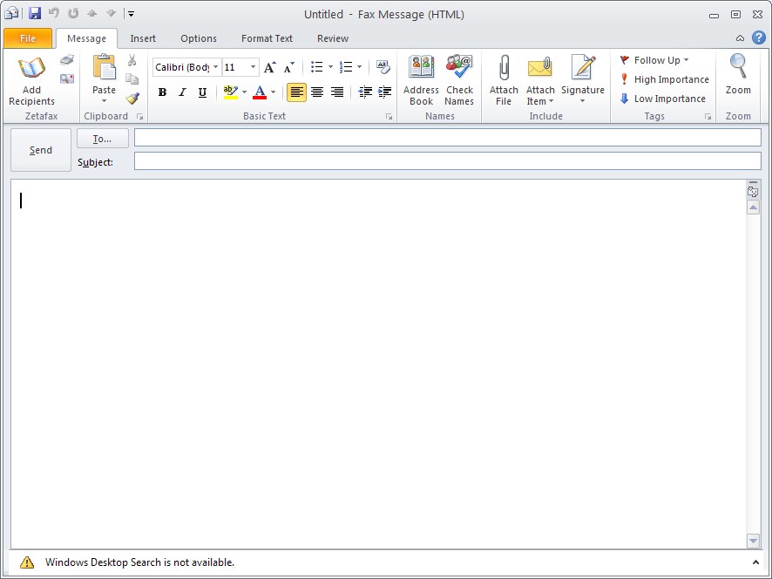Viewport: 772px width, 579px height.
Task: Open Clipboard pane dialog launcher
Action: 139,117
